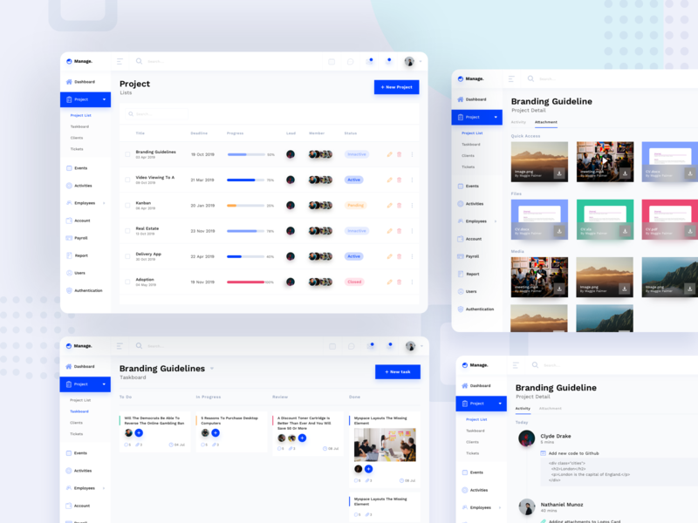Click the Closed status badge in the Adoption row
The width and height of the screenshot is (698, 523).
pyautogui.click(x=354, y=282)
